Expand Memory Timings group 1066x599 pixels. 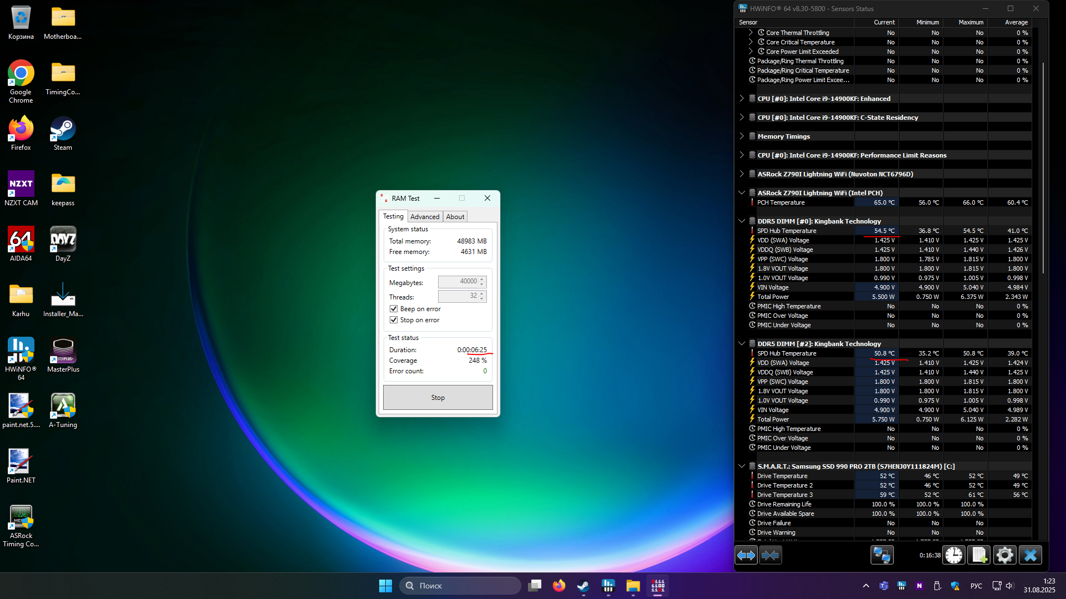pos(742,136)
